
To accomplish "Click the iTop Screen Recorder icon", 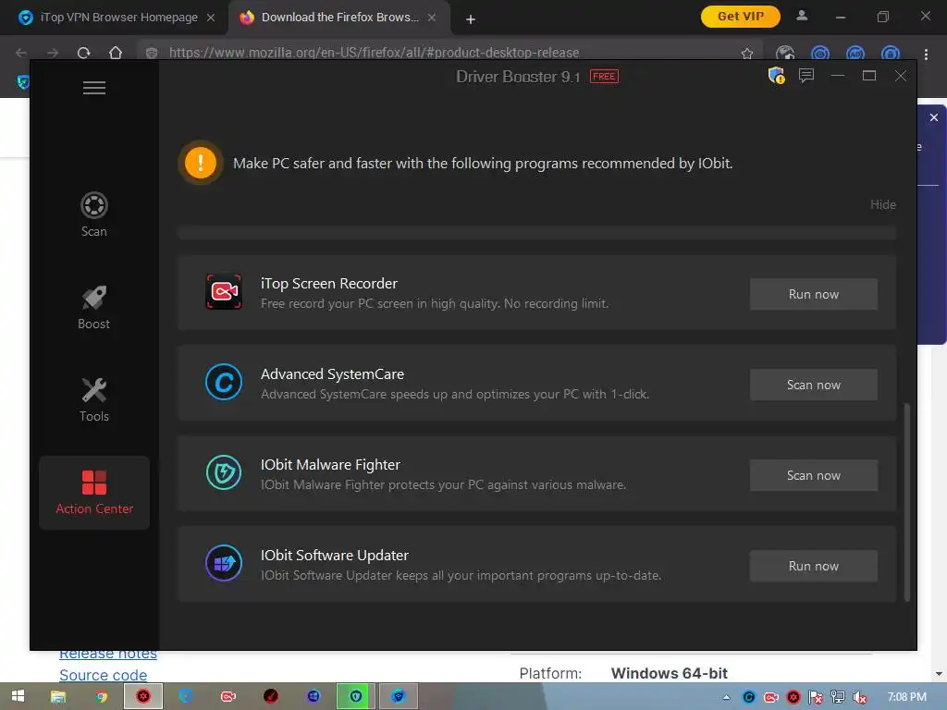I will point(224,292).
